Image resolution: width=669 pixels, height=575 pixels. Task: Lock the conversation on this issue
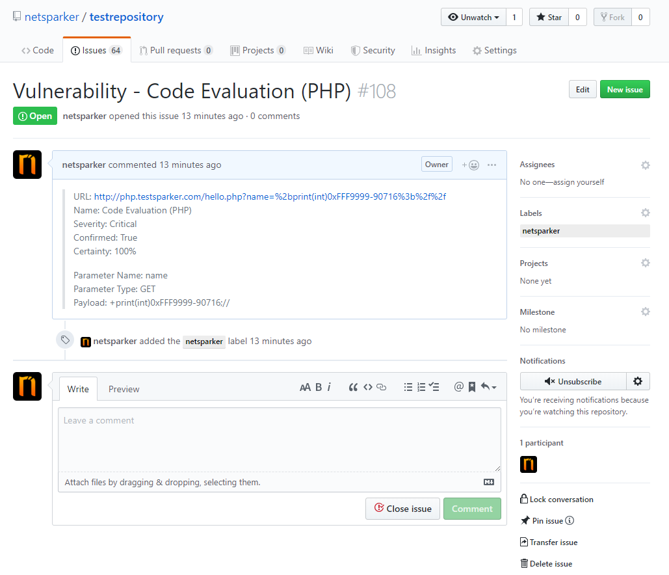point(557,499)
